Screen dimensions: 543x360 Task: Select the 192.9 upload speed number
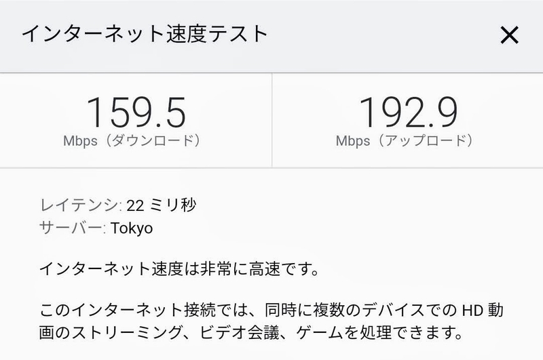click(x=409, y=113)
